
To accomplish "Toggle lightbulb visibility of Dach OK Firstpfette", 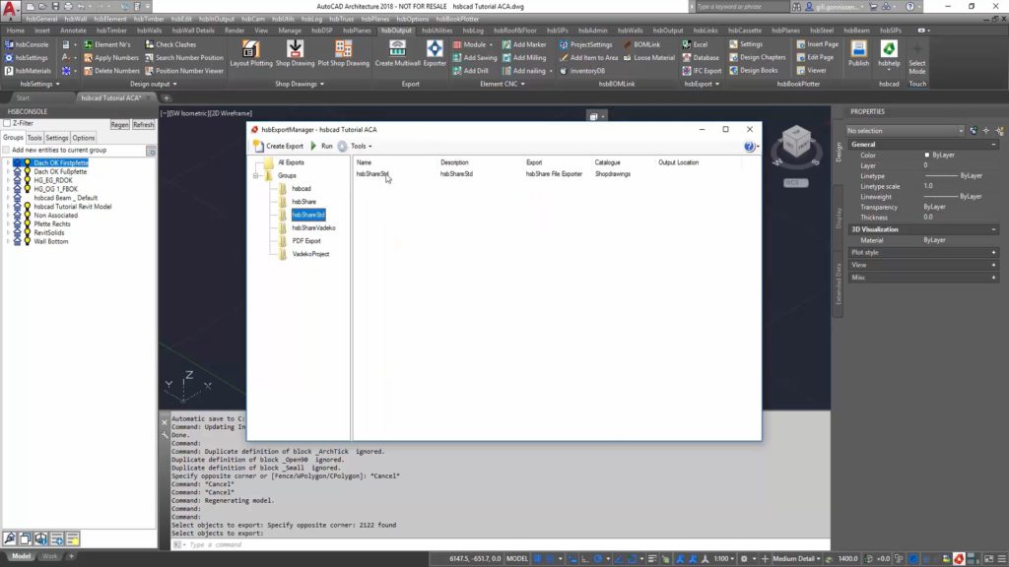I will 27,163.
